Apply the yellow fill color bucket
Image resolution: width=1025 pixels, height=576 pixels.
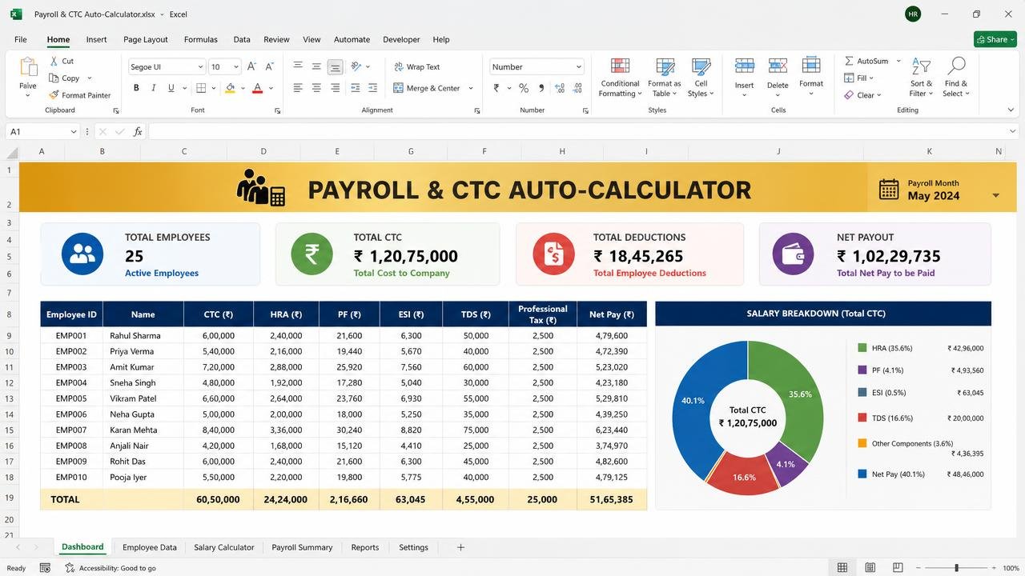[x=231, y=88]
